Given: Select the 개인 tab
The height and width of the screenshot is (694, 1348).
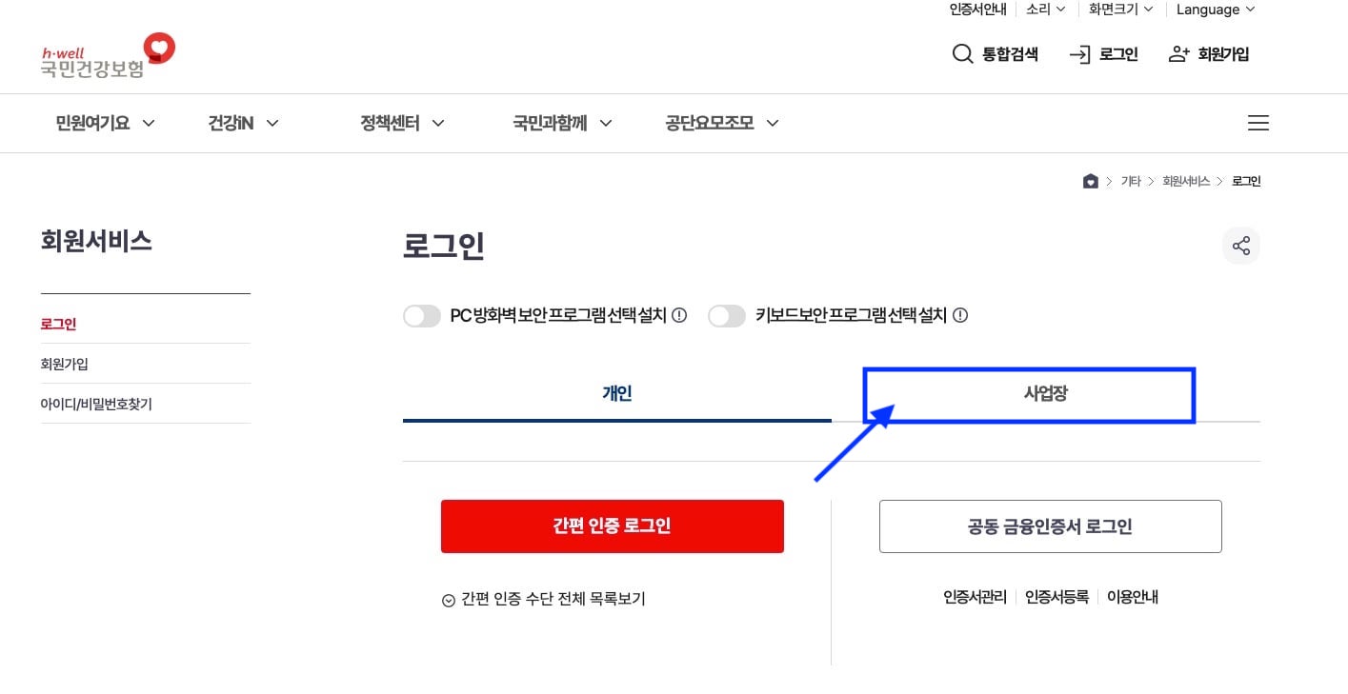Looking at the screenshot, I should point(616,393).
